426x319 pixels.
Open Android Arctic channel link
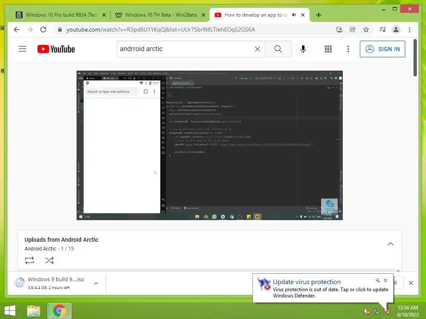coord(40,248)
